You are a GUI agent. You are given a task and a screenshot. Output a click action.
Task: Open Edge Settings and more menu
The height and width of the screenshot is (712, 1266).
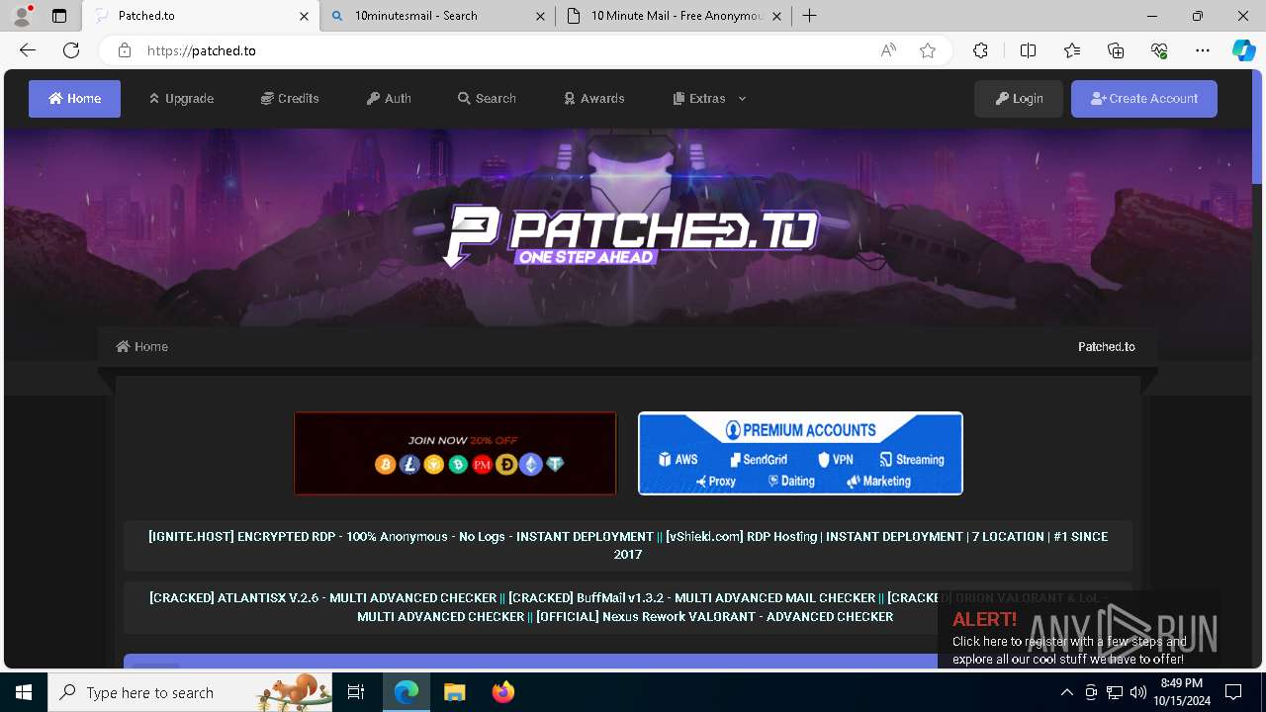(x=1203, y=50)
